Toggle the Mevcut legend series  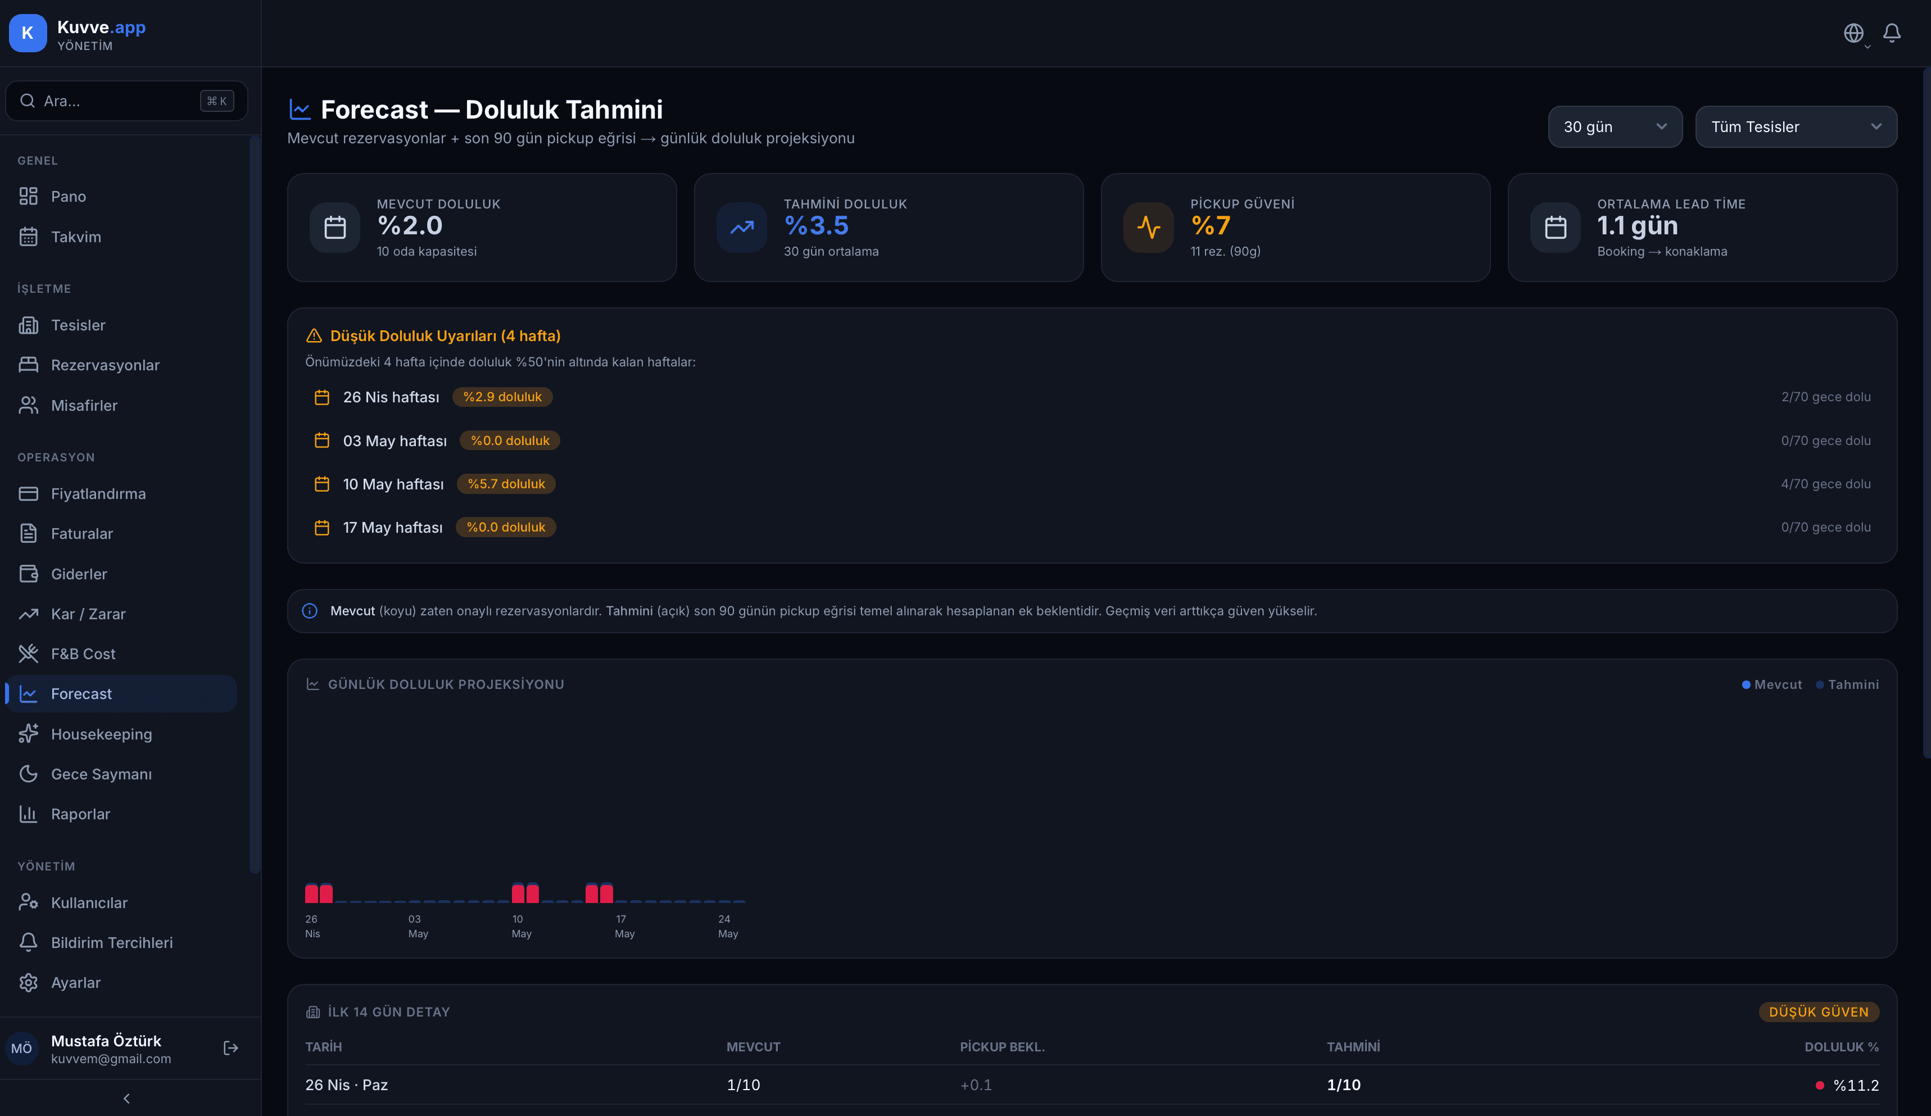click(x=1771, y=685)
